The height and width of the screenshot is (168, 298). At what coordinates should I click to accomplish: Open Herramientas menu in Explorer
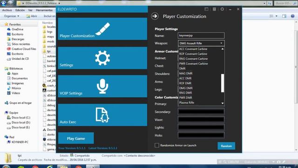pos(44,10)
